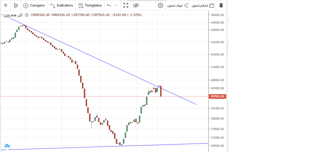This screenshot has height=152, width=334.
Task: Click the کل هم وزن symbol title
Action: click(x=13, y=15)
